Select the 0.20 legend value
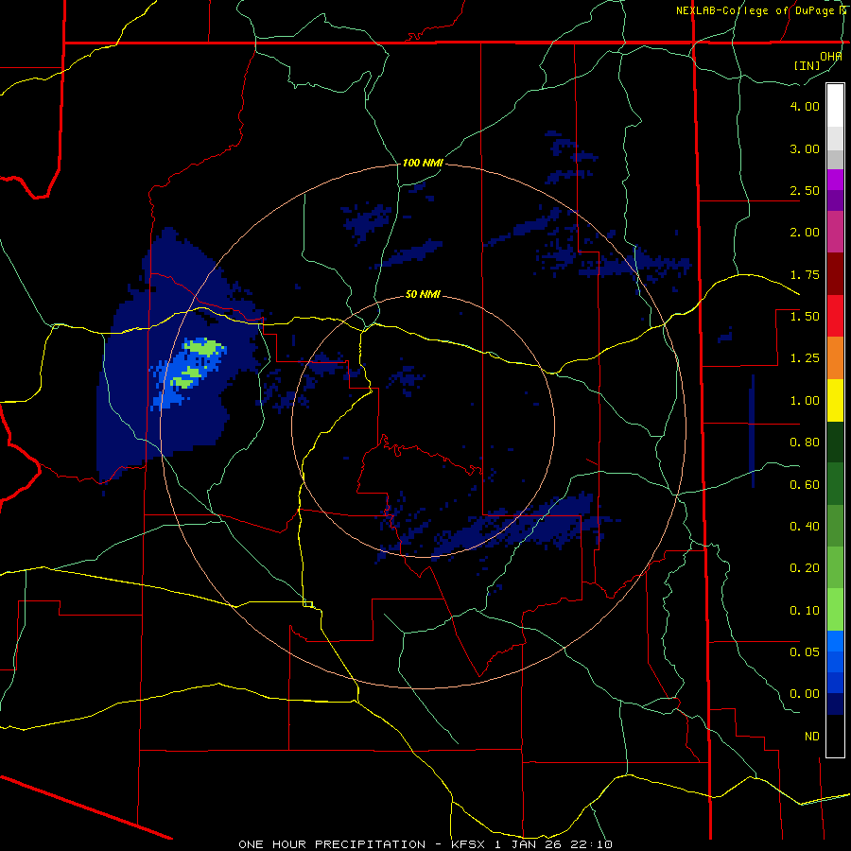Image resolution: width=851 pixels, height=851 pixels. (x=805, y=568)
